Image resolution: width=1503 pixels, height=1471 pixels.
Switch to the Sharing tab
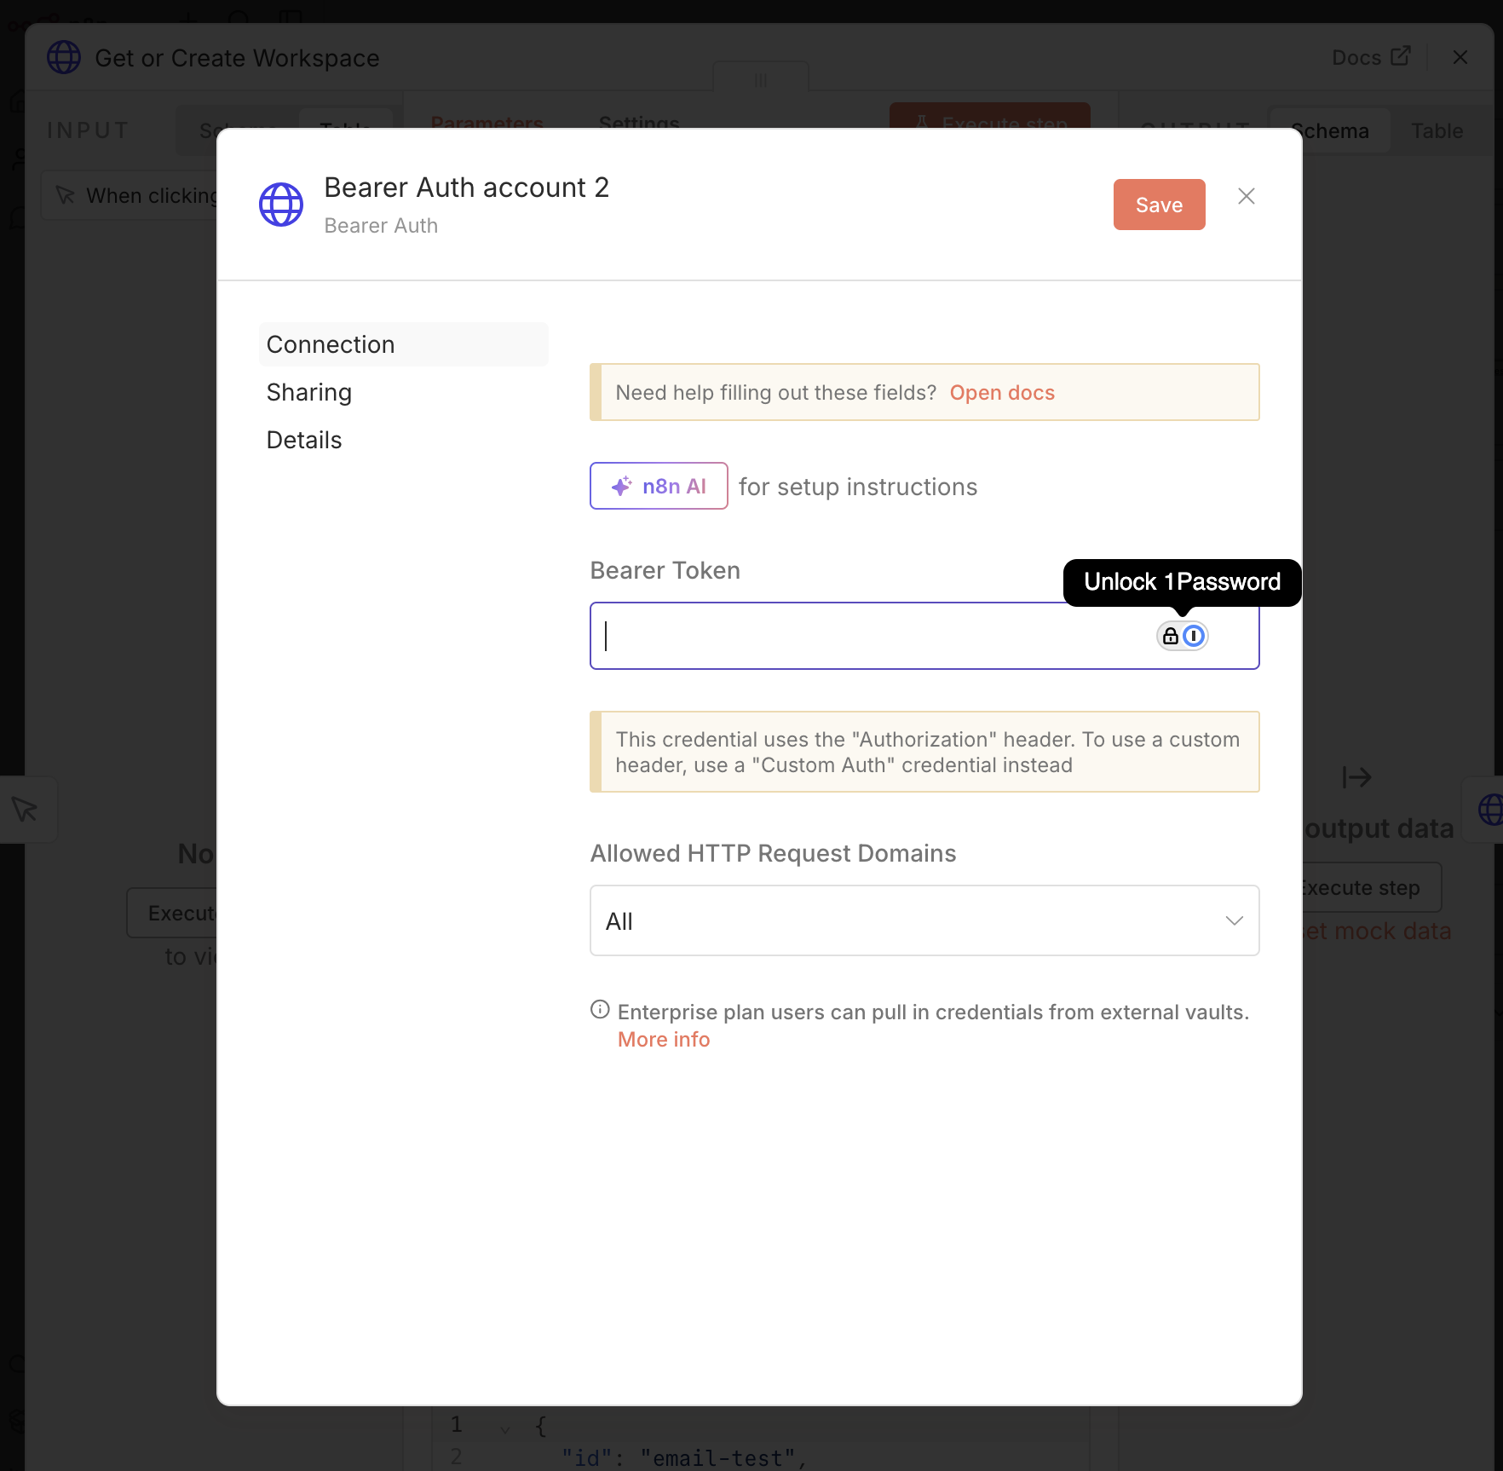(309, 392)
